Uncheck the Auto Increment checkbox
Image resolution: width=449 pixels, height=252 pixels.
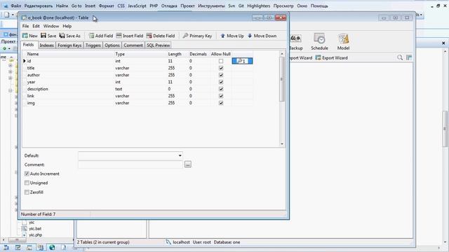(27, 174)
